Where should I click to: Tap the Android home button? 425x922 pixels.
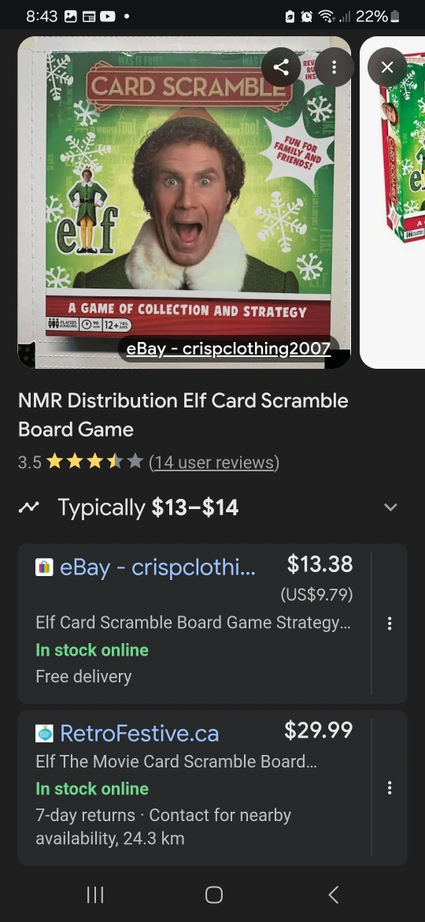click(213, 895)
